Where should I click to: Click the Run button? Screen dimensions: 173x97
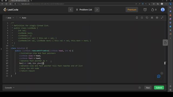tap(148, 88)
